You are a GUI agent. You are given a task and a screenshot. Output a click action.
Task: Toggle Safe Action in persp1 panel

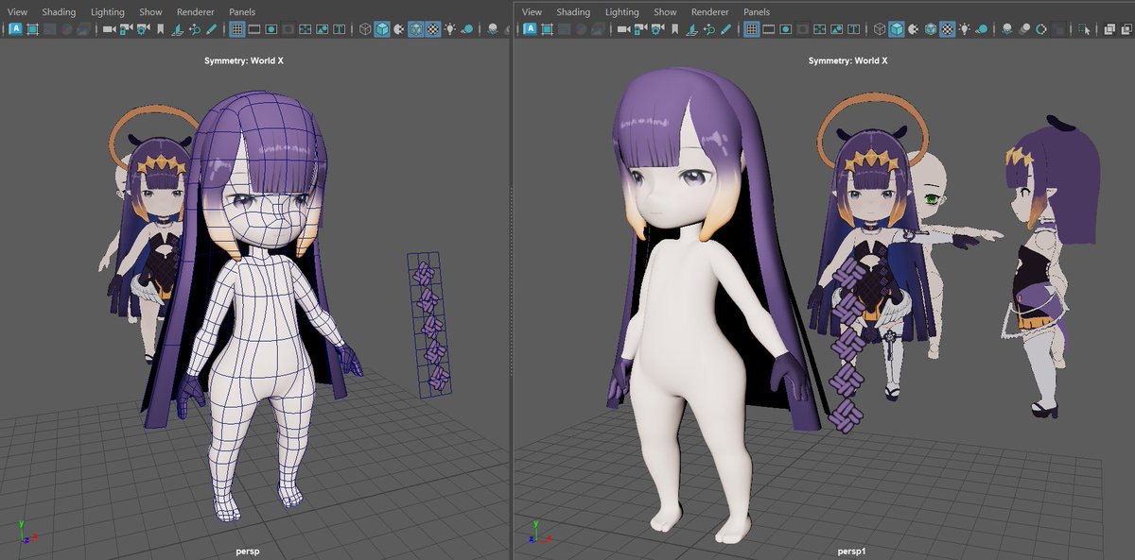[x=836, y=29]
